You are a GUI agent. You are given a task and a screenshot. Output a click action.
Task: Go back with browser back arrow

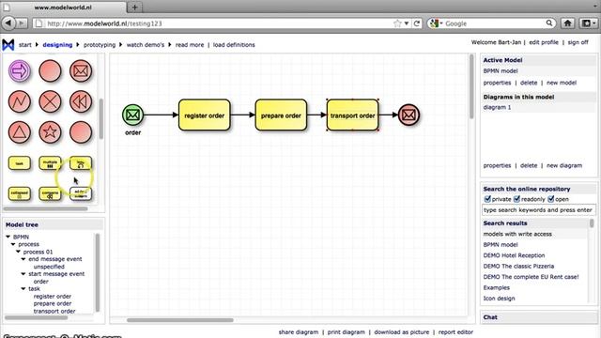(8, 23)
